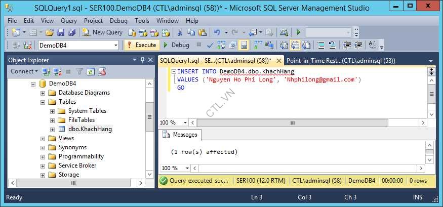Screen dimensions: 443x207
Task: Select the Messages results tab
Action: 180,135
